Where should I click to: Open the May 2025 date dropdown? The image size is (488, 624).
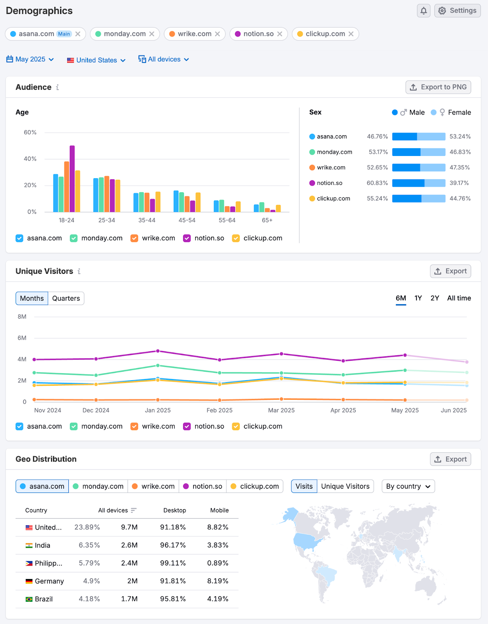tap(30, 59)
